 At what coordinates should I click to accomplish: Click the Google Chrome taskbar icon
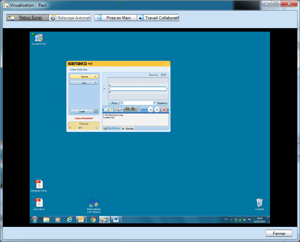pyautogui.click(x=93, y=220)
